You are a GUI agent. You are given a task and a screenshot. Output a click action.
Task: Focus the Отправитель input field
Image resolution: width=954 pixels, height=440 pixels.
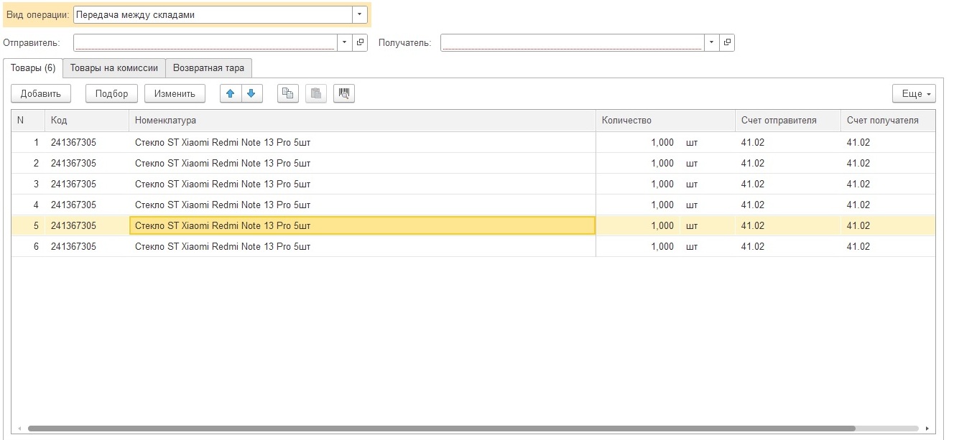click(x=205, y=42)
